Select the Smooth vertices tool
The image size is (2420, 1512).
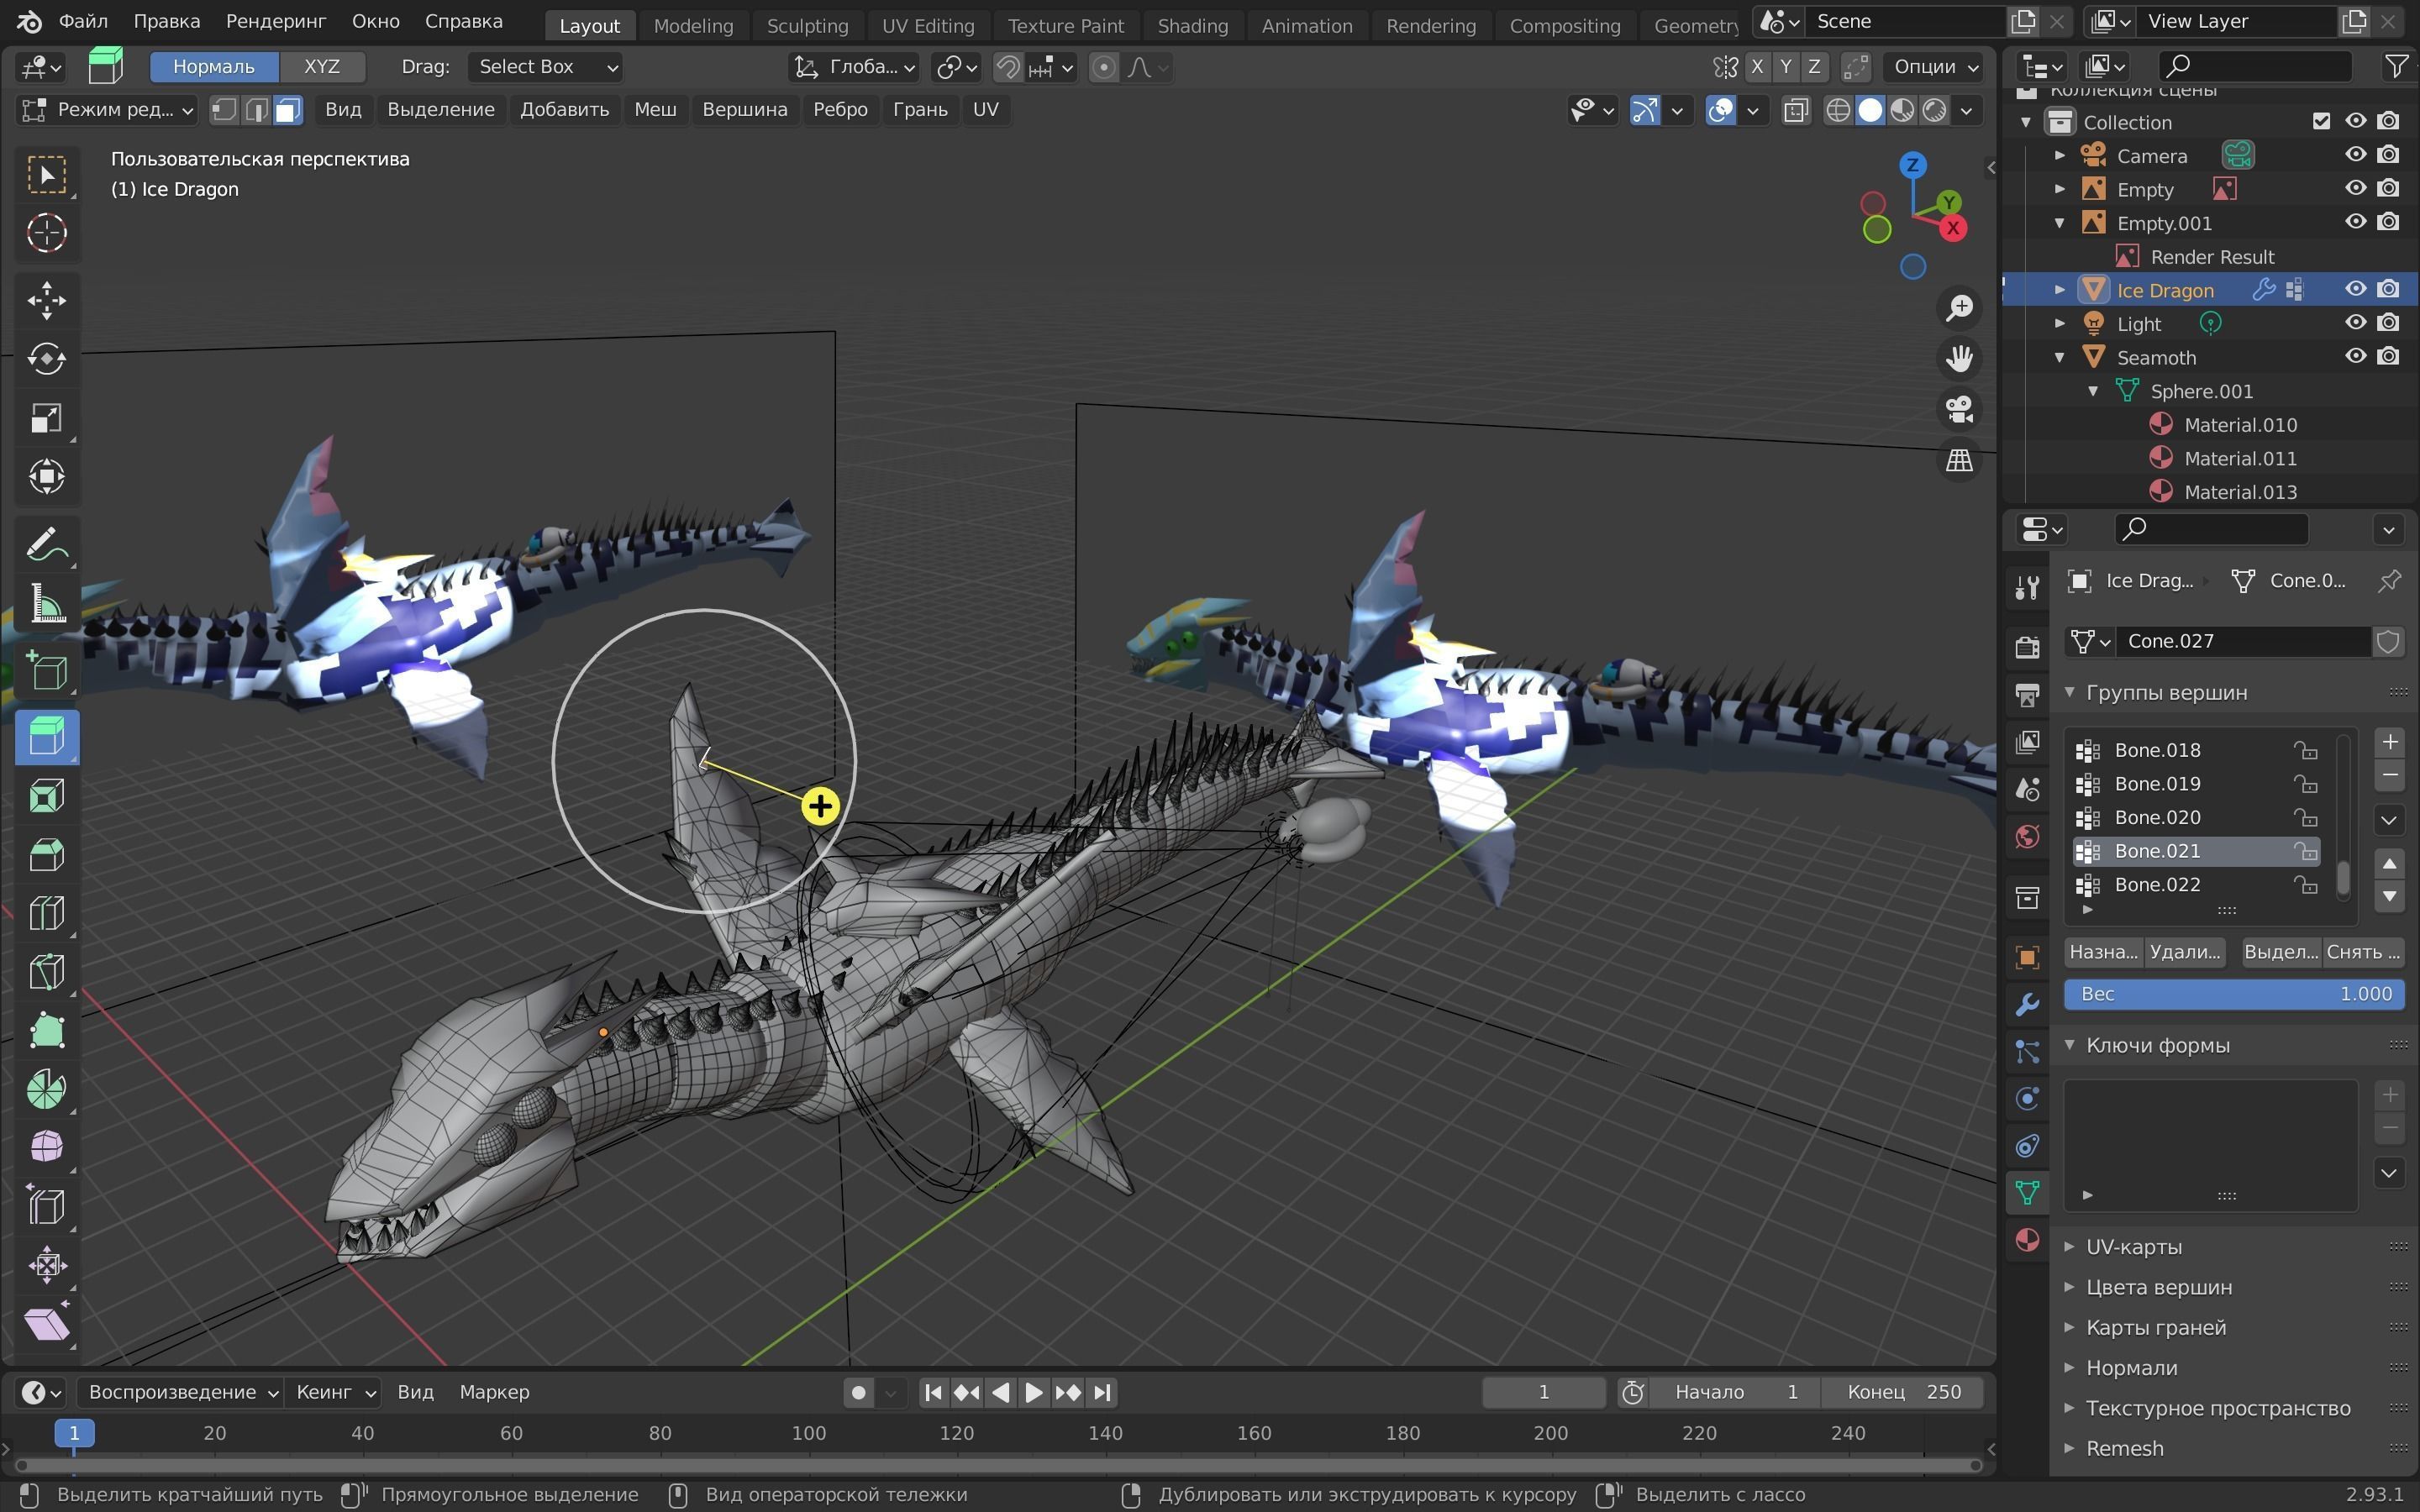[46, 1148]
